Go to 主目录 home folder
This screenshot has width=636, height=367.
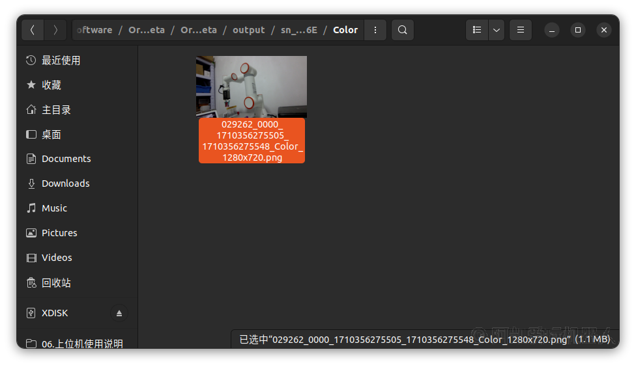pyautogui.click(x=56, y=110)
